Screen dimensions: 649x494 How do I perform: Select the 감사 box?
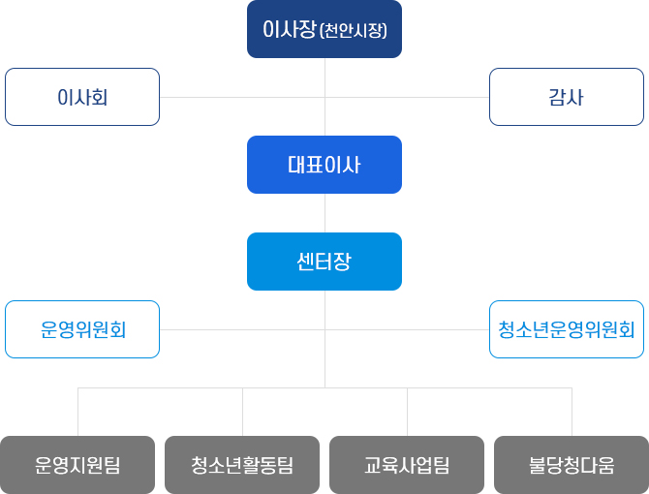[567, 97]
